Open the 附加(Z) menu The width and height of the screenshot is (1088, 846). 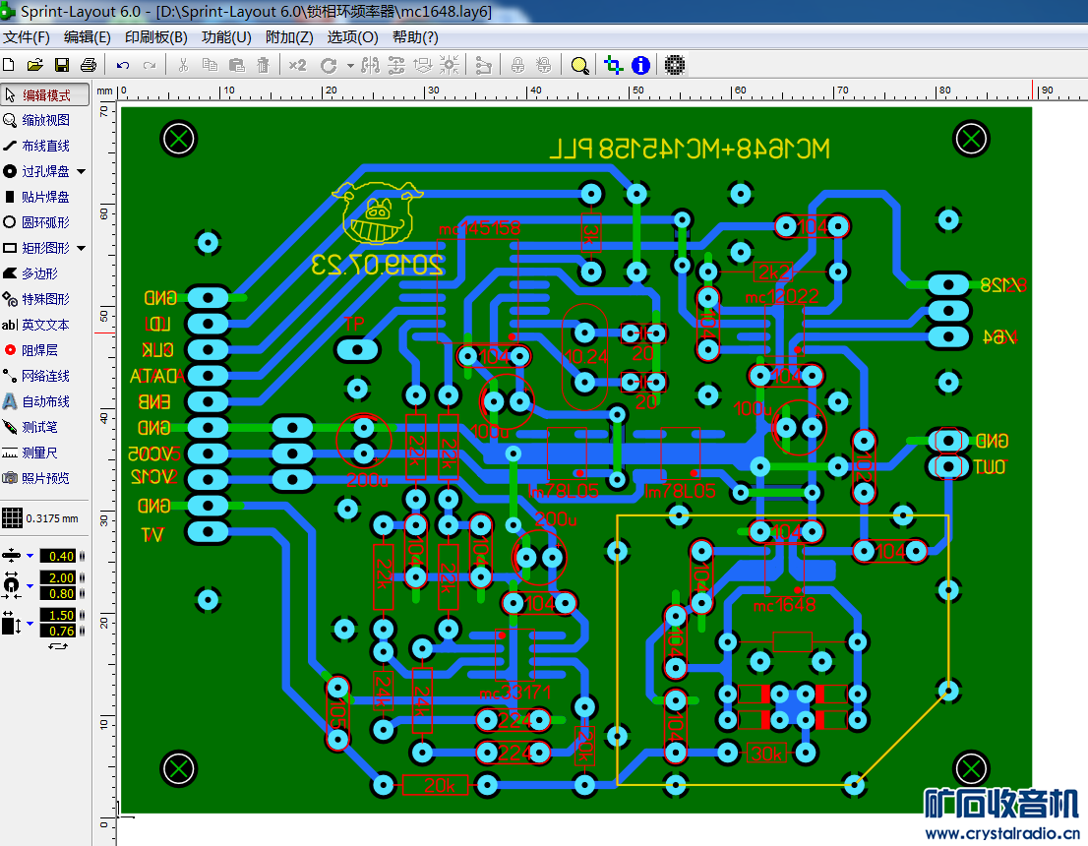coord(289,37)
